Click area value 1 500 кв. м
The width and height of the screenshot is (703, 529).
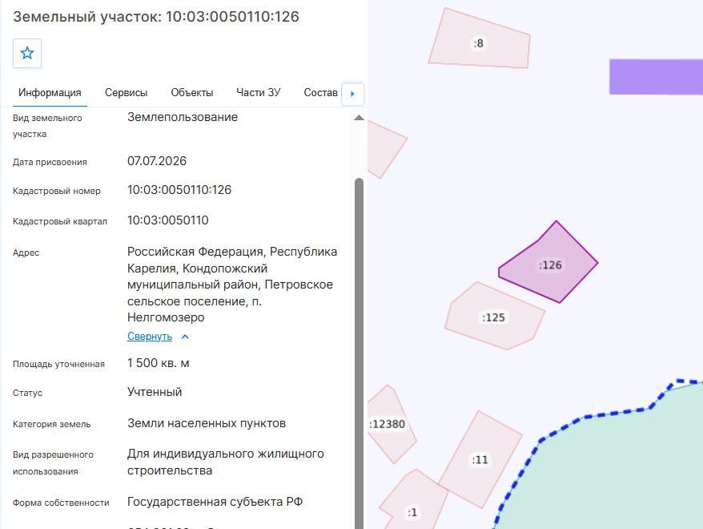tap(159, 363)
